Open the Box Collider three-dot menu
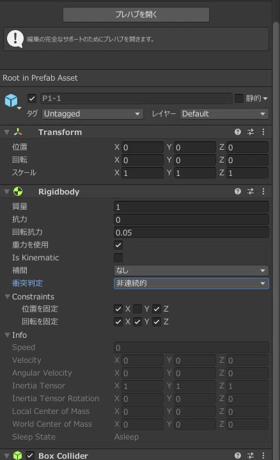Screen dimensions: 280x460 (x=263, y=456)
